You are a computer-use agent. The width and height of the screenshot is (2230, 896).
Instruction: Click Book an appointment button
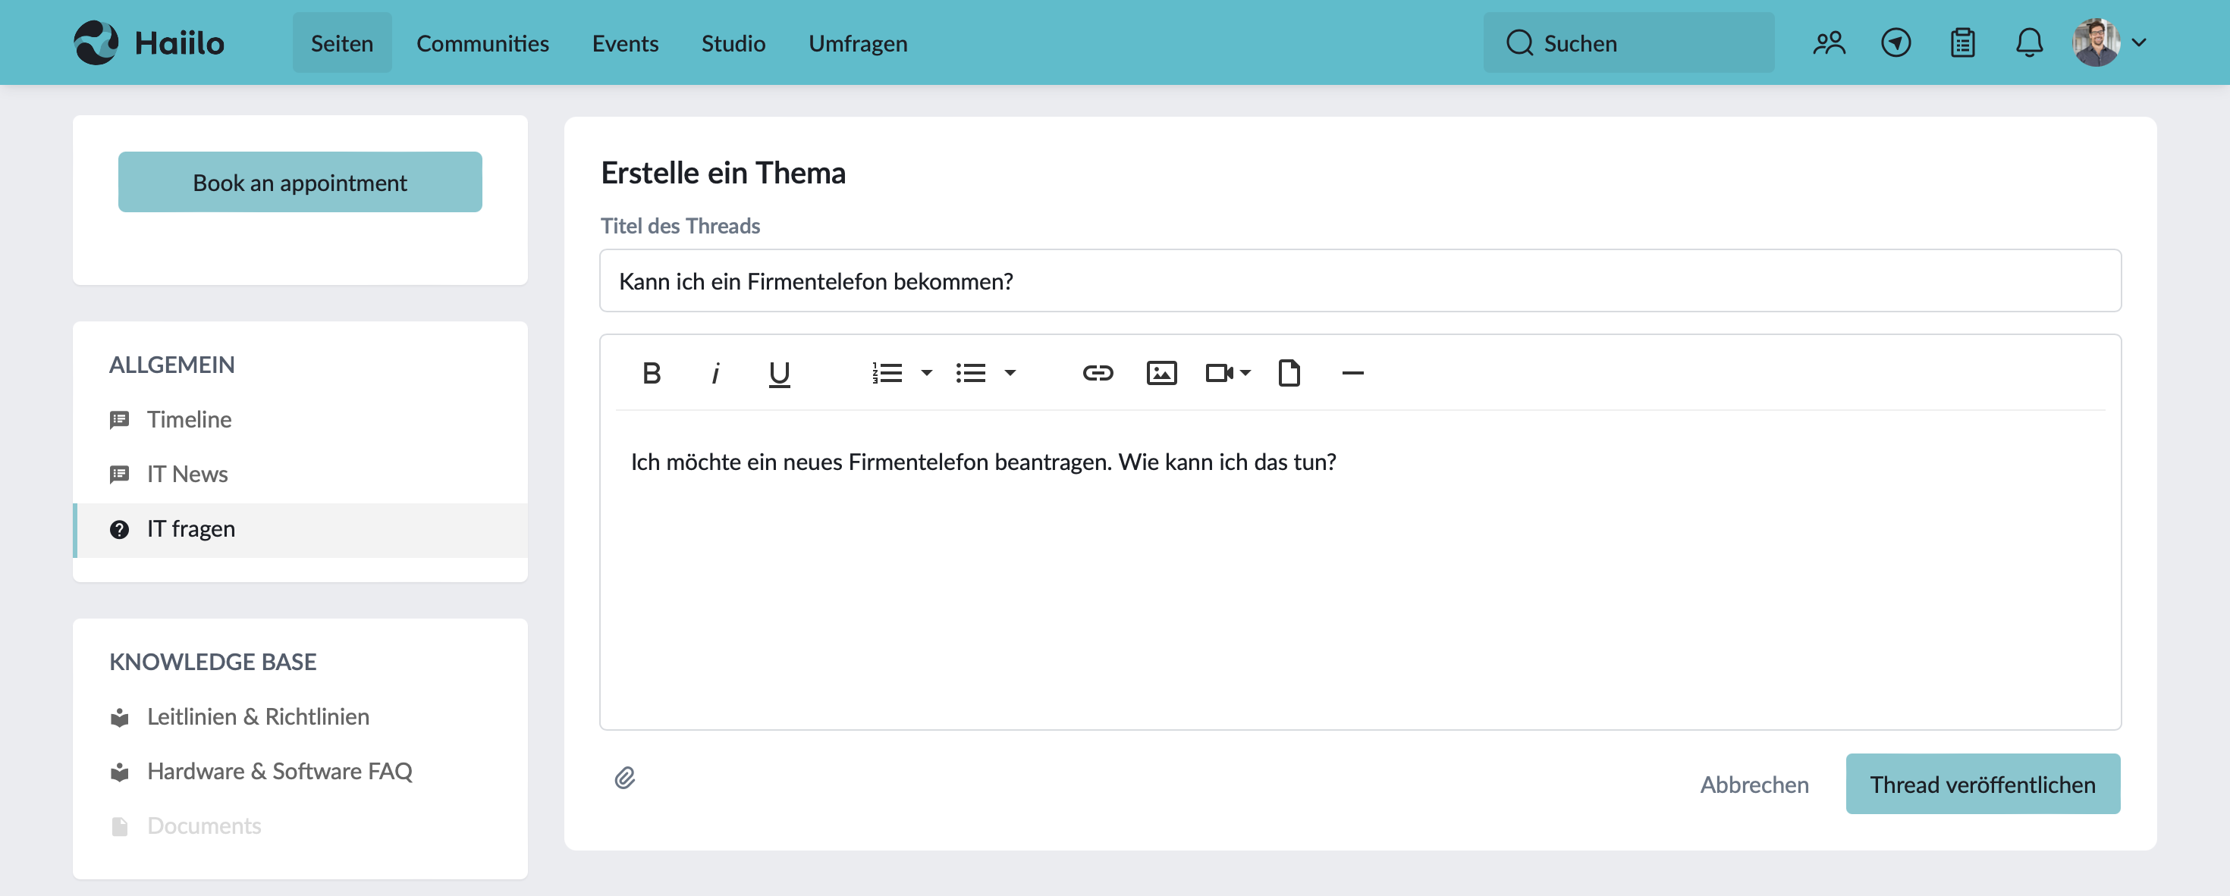pyautogui.click(x=300, y=182)
